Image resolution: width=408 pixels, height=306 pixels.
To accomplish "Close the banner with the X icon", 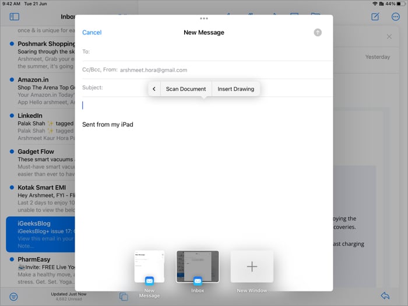I will click(389, 37).
